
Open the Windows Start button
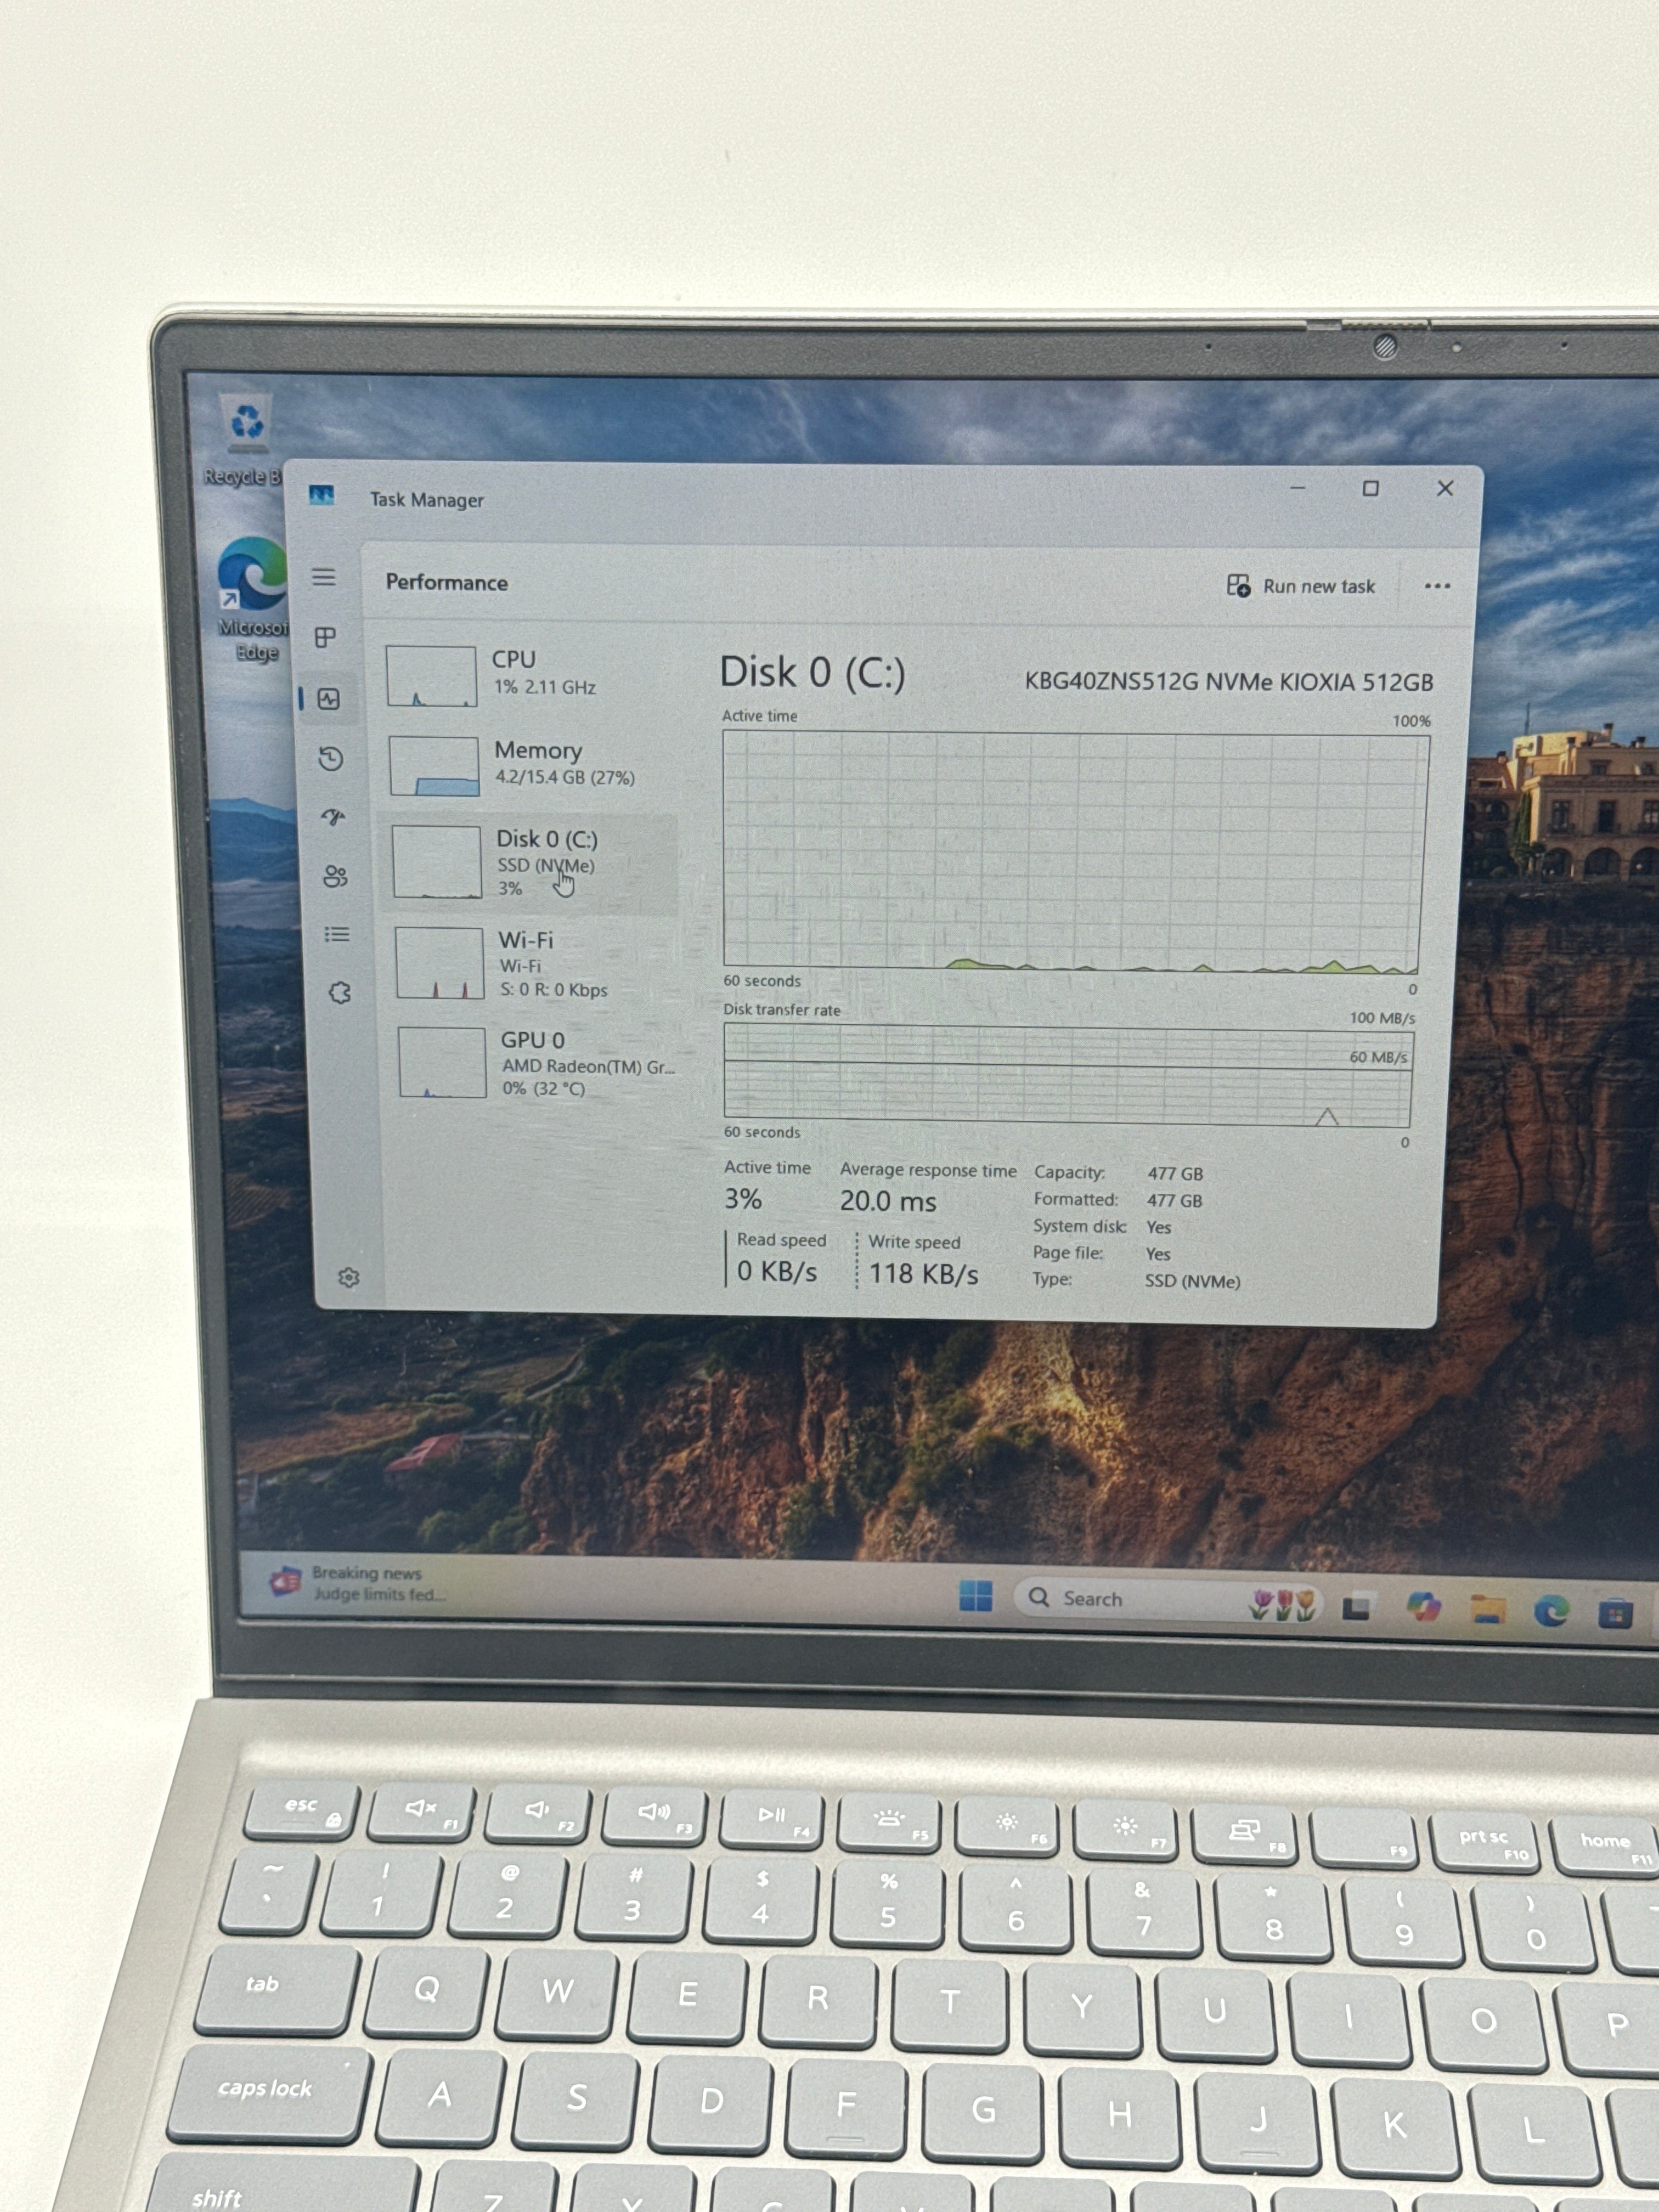click(976, 1596)
